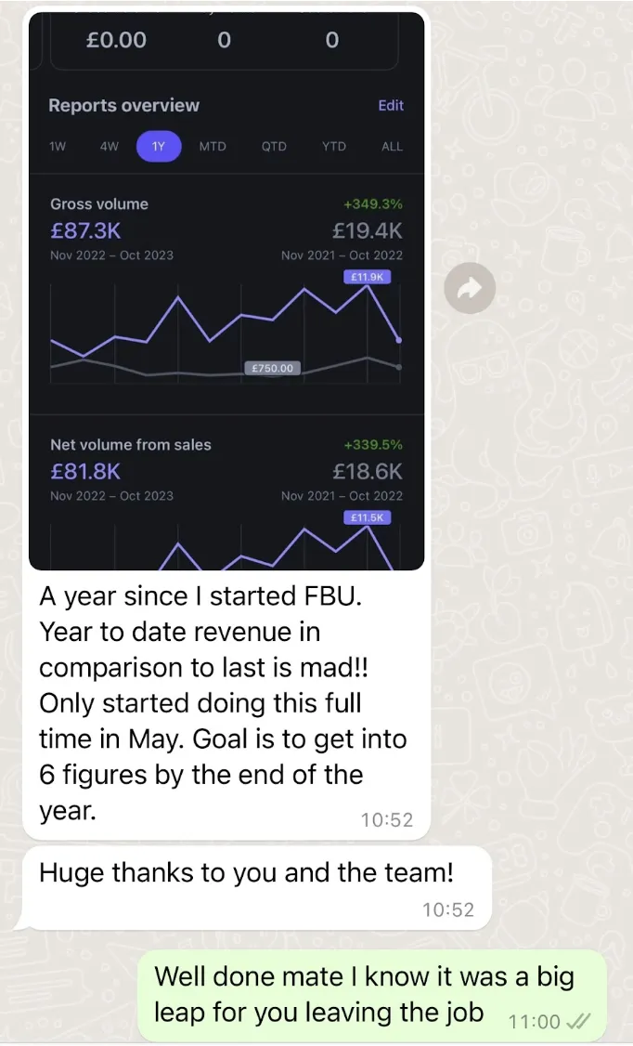Image resolution: width=633 pixels, height=1046 pixels.
Task: Select the 4W range tab
Action: [x=109, y=146]
